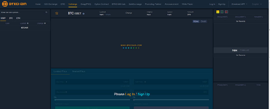Switch to the ETH market tab
The image size is (270, 109).
point(18,18)
